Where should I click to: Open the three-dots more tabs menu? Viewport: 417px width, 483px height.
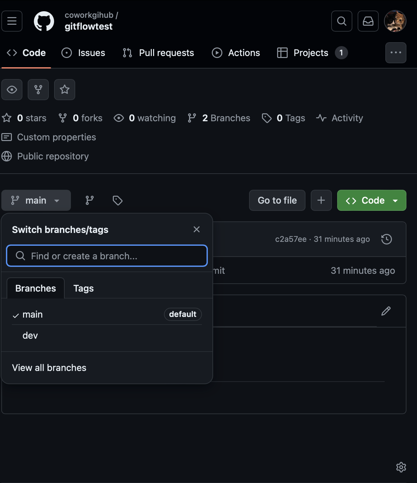(x=396, y=53)
